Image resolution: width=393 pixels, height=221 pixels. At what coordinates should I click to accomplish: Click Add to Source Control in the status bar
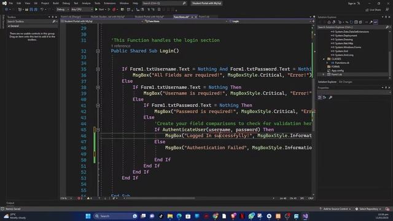point(335,209)
